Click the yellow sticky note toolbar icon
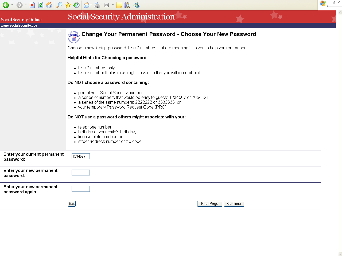This screenshot has height=256, width=342. [x=119, y=5]
